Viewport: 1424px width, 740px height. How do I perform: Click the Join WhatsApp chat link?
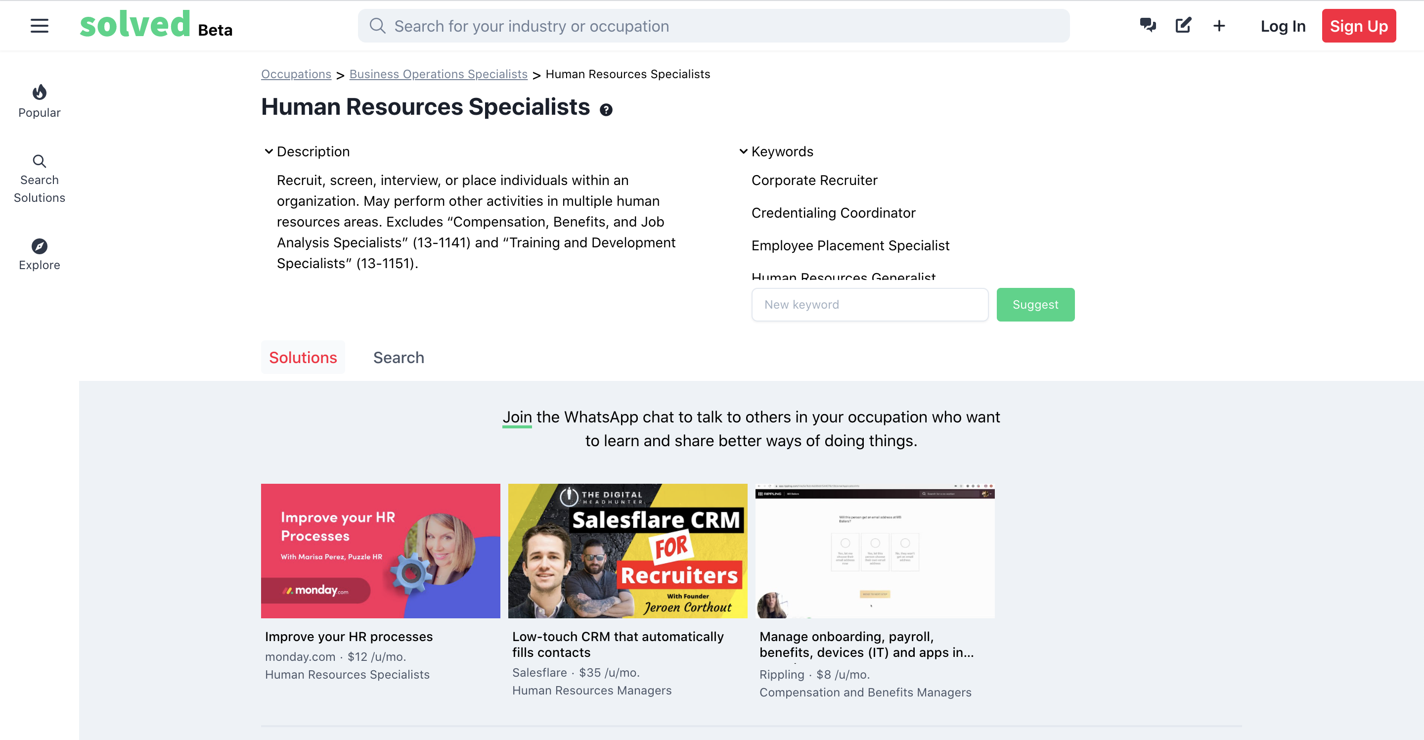tap(517, 417)
